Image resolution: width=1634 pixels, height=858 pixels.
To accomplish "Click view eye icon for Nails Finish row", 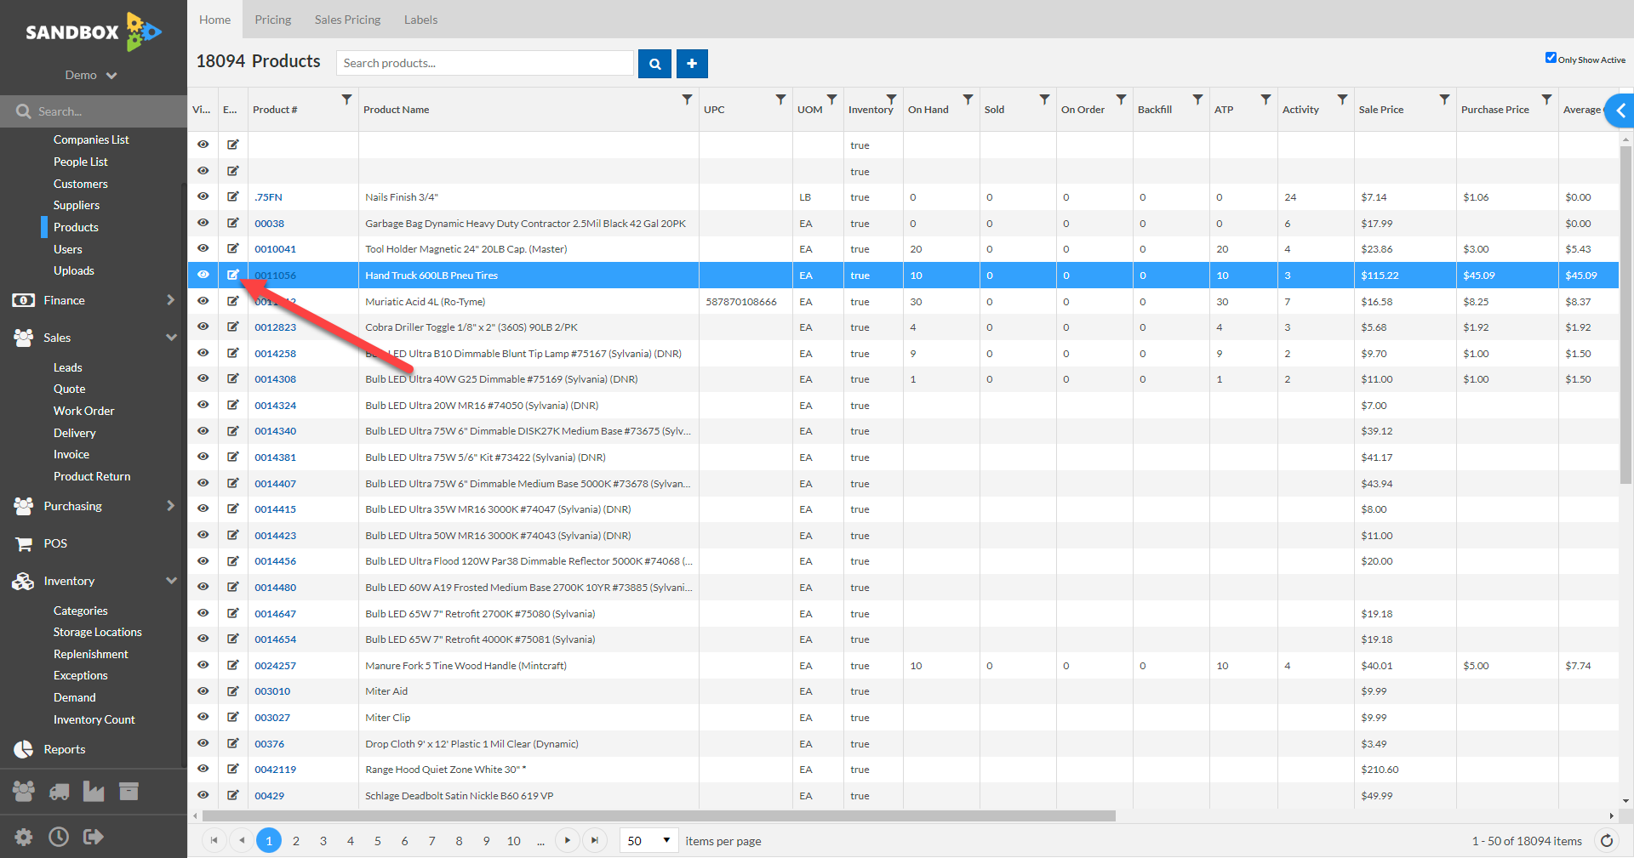I will pos(203,196).
